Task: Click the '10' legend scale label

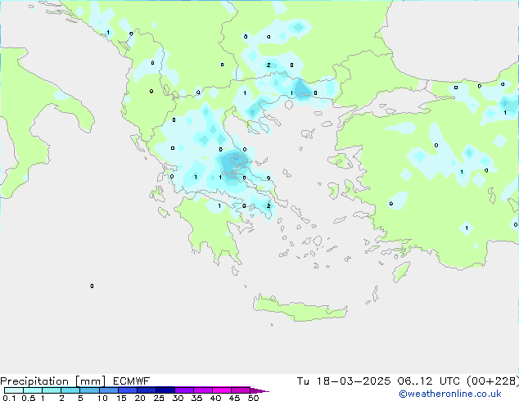Action: pos(102,398)
